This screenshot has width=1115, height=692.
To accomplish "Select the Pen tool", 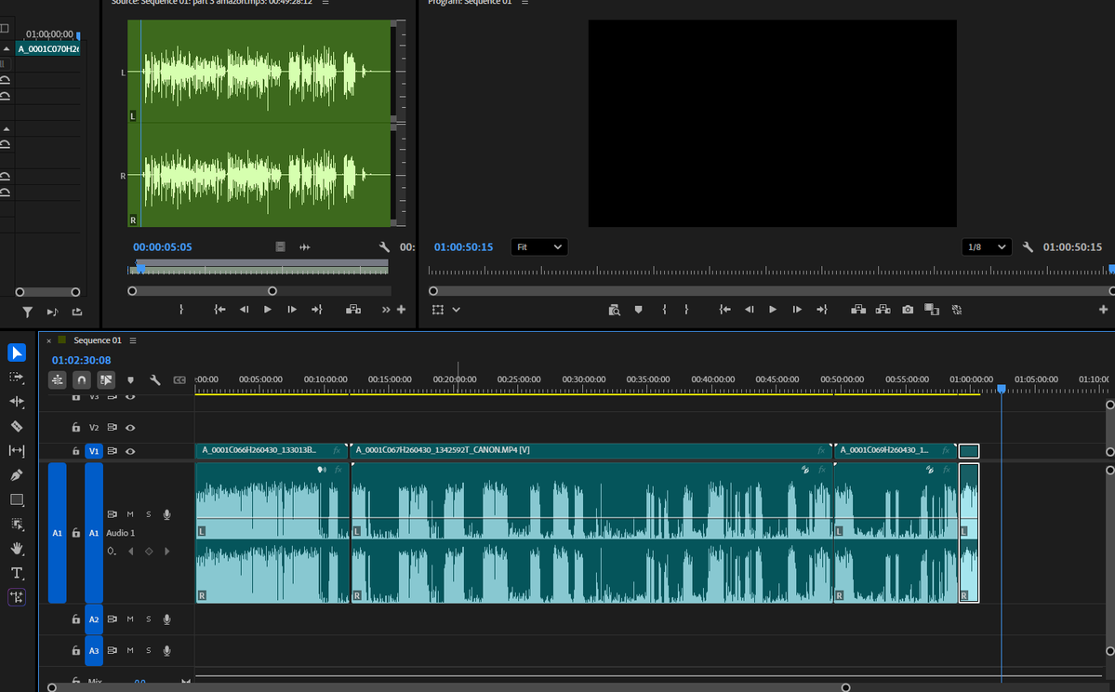I will [x=17, y=474].
